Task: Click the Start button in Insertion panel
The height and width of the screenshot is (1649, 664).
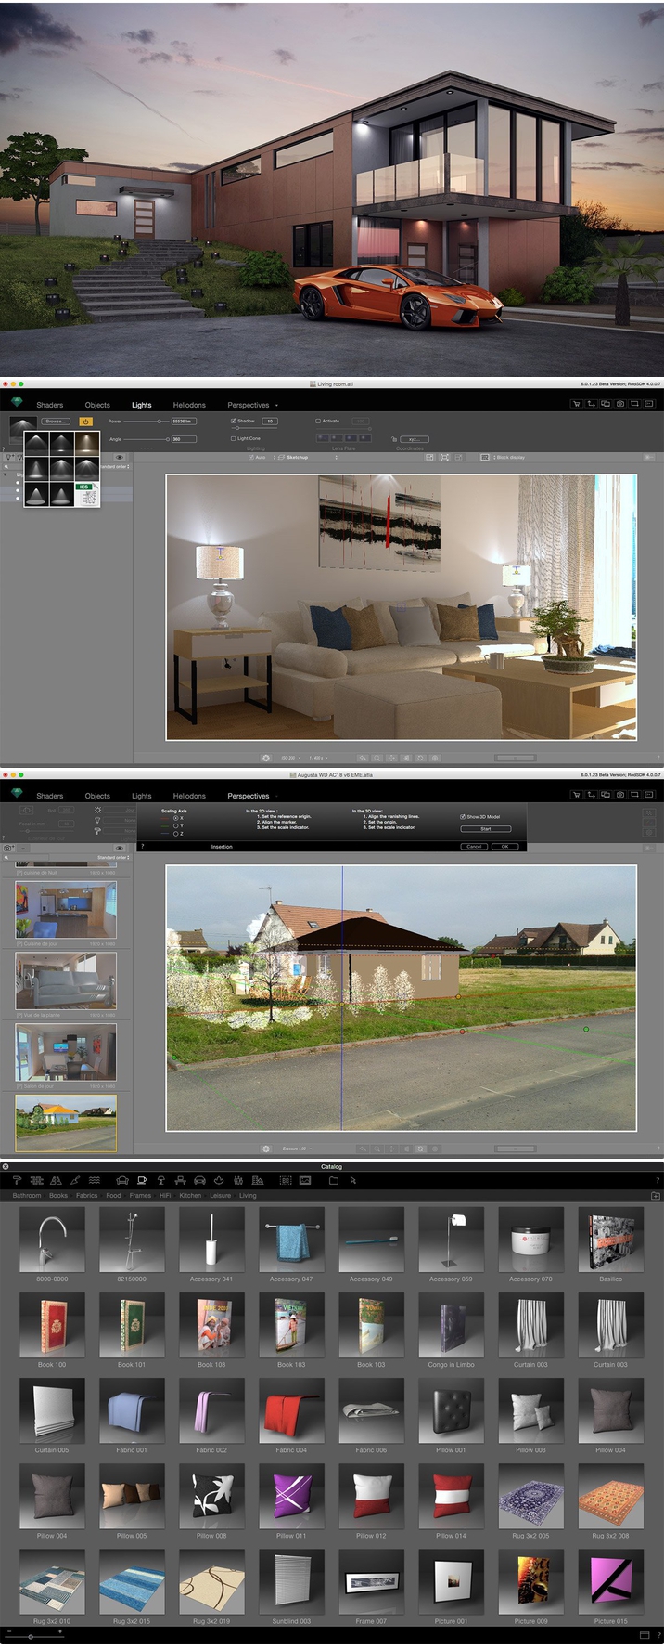Action: (x=486, y=828)
